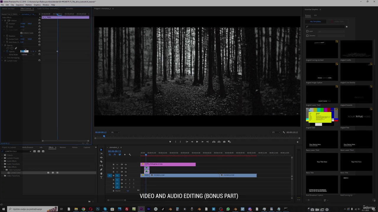This screenshot has height=212, width=378.
Task: Expand the Audio Transitions folder
Action: (x=3, y=164)
